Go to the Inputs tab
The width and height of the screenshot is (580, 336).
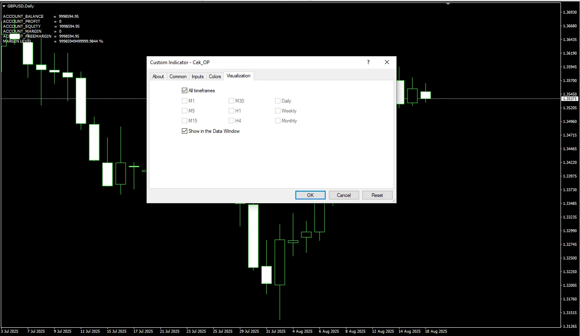pyautogui.click(x=198, y=77)
